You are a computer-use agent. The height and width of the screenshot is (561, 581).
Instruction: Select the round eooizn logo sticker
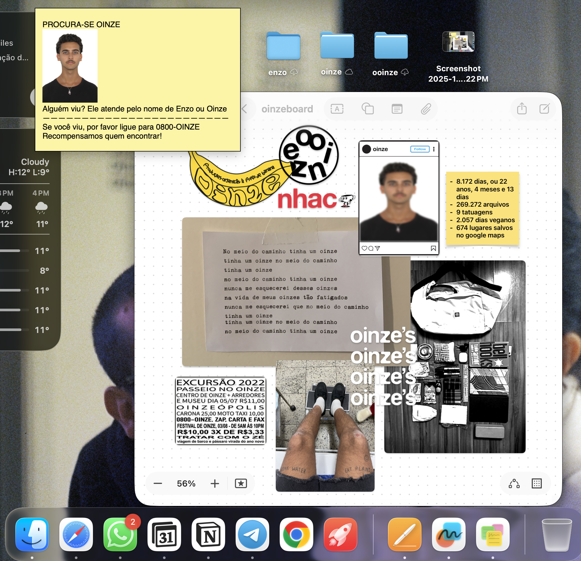[x=309, y=155]
